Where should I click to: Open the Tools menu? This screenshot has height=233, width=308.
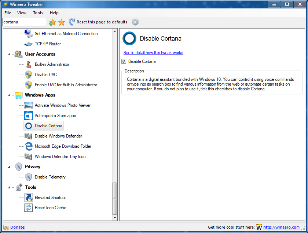[x=38, y=13]
